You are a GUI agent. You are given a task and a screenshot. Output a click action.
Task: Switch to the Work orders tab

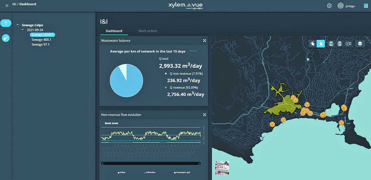pos(147,31)
